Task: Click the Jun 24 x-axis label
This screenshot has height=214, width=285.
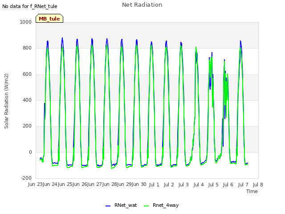Action: click(x=50, y=184)
